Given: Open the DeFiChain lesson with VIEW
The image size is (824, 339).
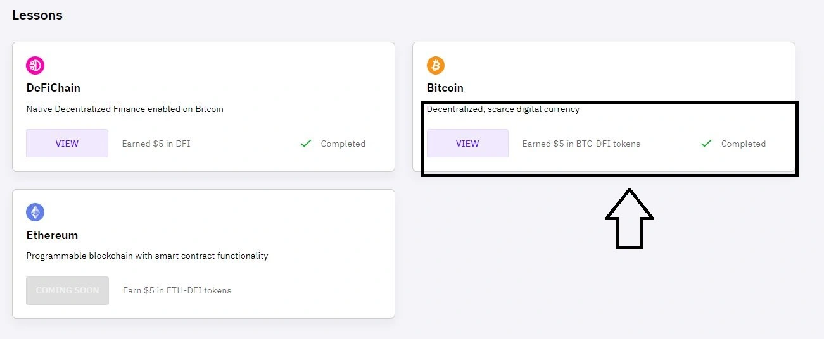Looking at the screenshot, I should 67,144.
